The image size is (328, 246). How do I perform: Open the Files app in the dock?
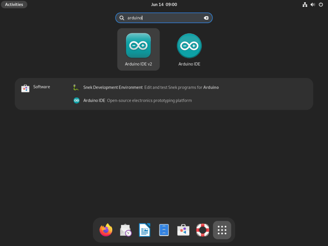[x=164, y=230]
